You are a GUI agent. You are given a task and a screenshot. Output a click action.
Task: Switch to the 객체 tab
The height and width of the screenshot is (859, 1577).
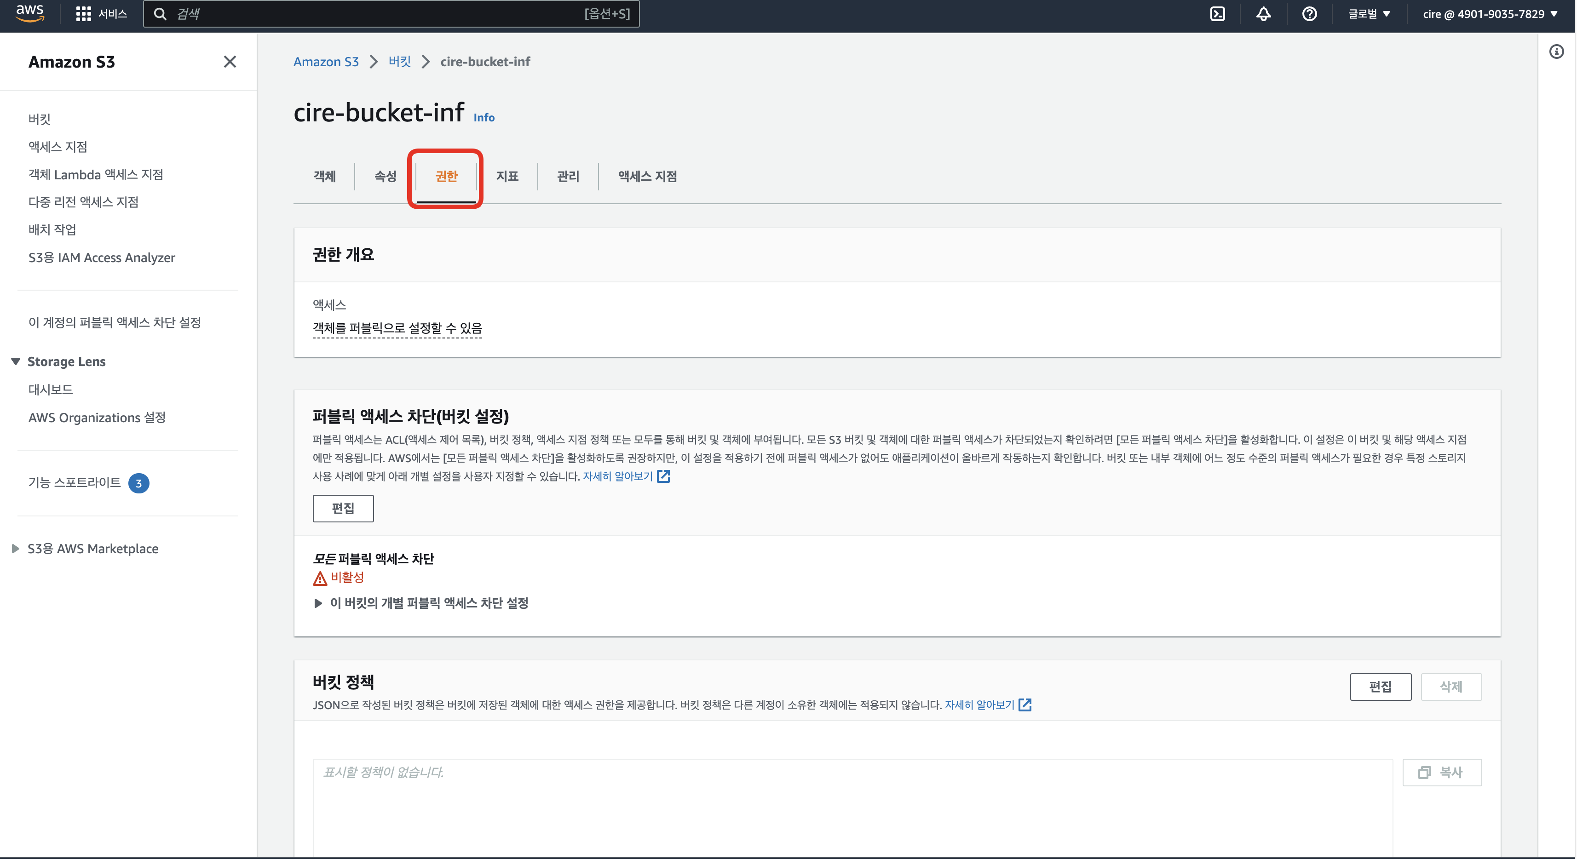(x=324, y=176)
